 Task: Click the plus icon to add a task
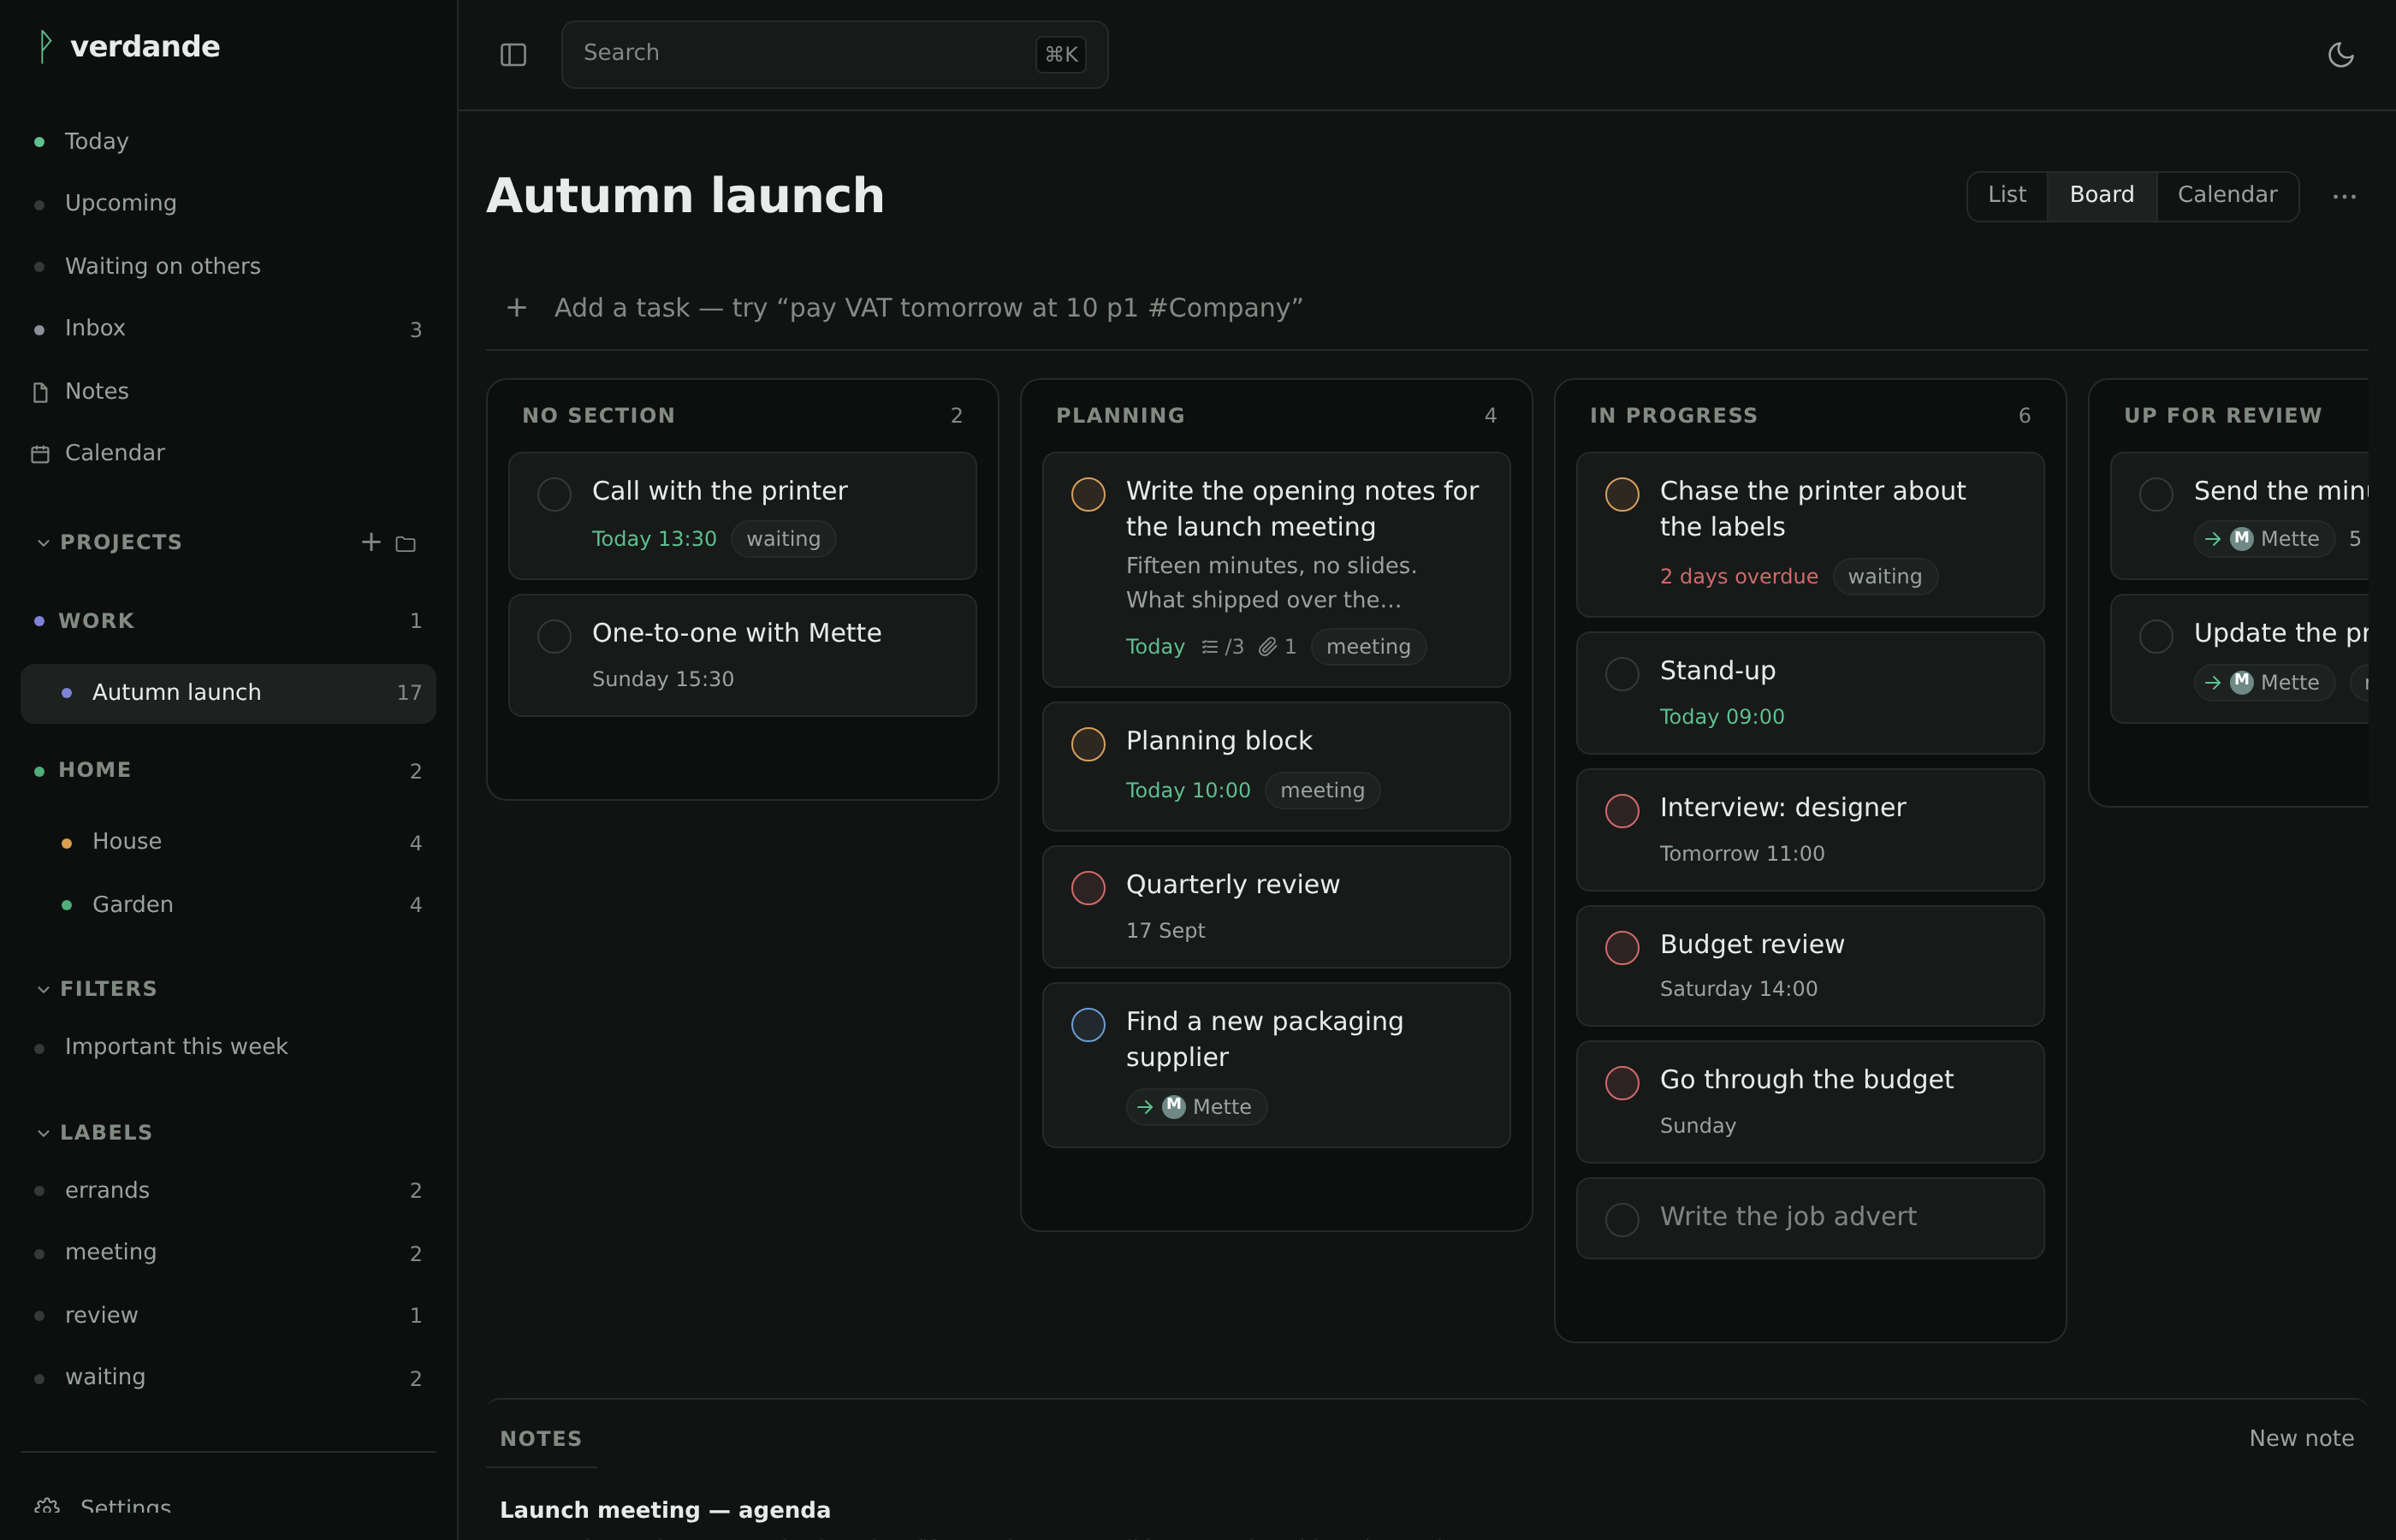(516, 307)
